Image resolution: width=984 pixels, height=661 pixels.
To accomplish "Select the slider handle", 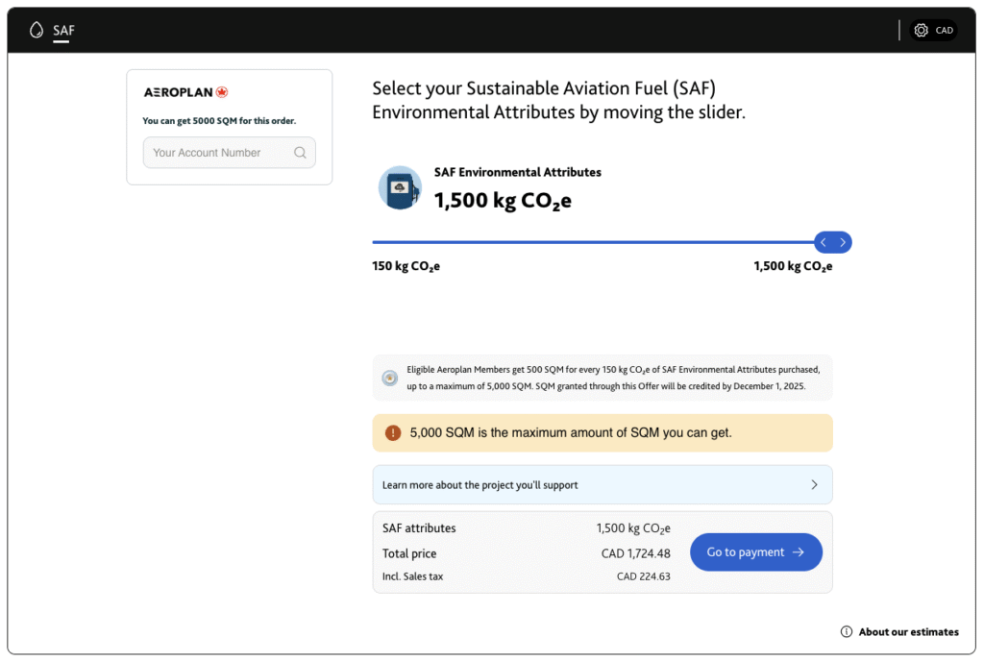I will coord(832,242).
